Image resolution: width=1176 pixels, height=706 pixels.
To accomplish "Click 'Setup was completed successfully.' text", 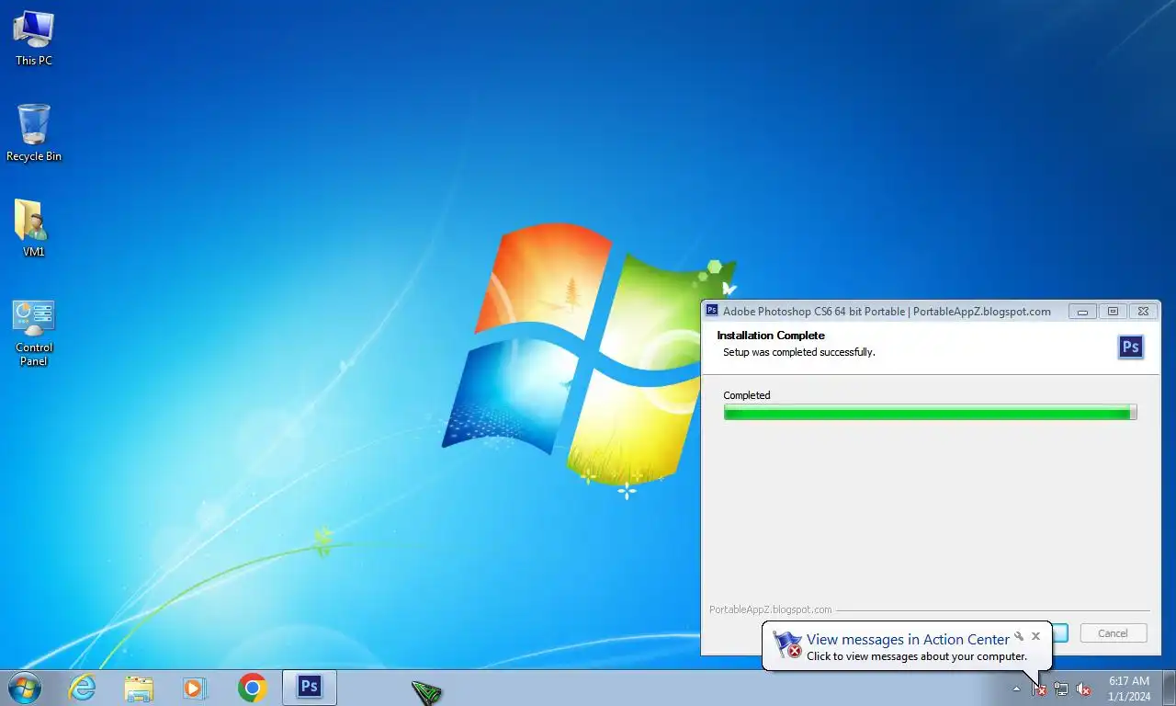I will [x=799, y=352].
